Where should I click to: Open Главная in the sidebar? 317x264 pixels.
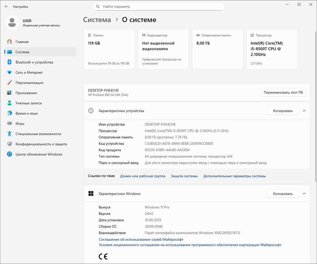(40, 41)
